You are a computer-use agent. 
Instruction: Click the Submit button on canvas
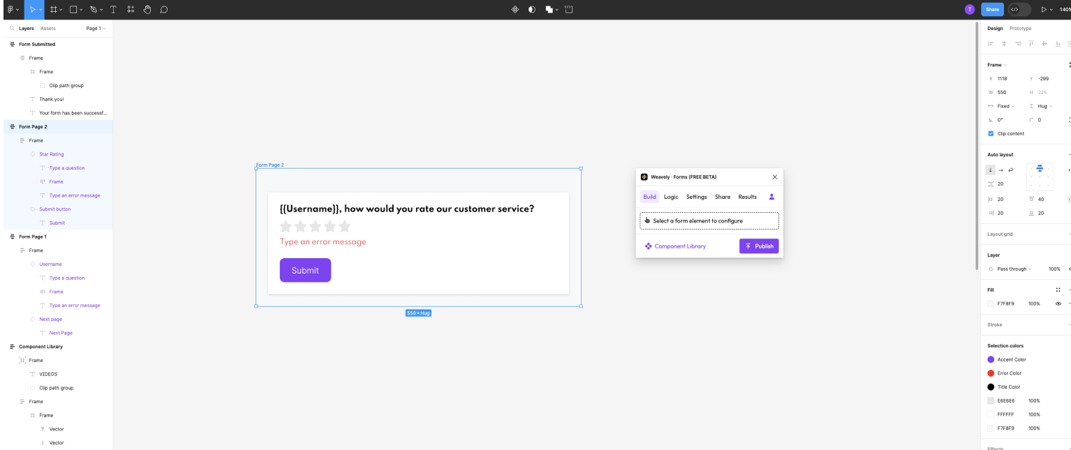click(305, 270)
